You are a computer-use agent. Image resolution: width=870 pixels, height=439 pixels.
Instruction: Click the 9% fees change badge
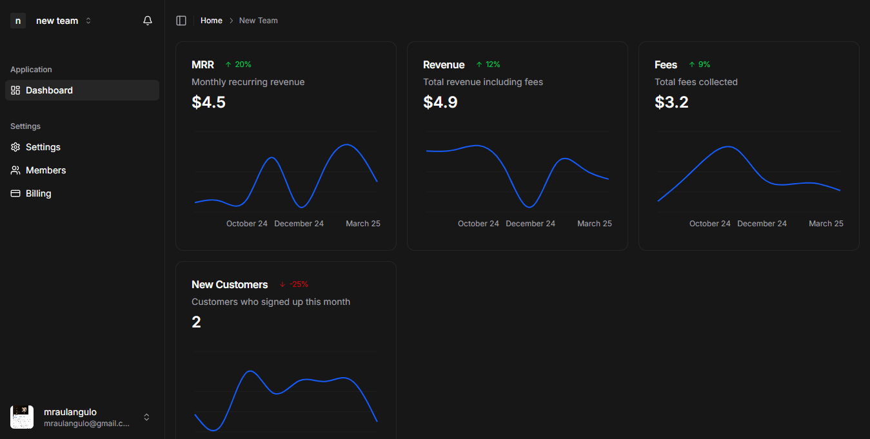(699, 64)
